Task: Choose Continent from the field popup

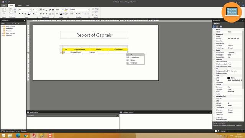Action: coord(135,63)
